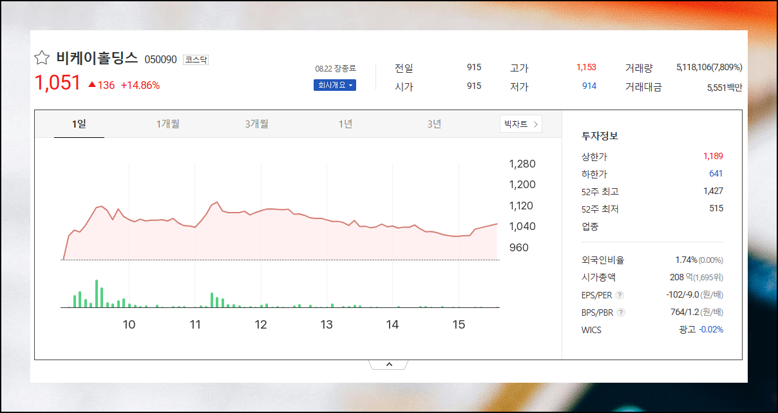This screenshot has width=778, height=413.
Task: Click the 52주 최고 value 1,427
Action: (713, 191)
